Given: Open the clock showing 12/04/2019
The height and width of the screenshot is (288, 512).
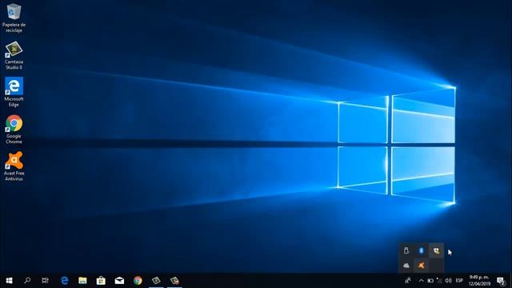Looking at the screenshot, I should [479, 281].
